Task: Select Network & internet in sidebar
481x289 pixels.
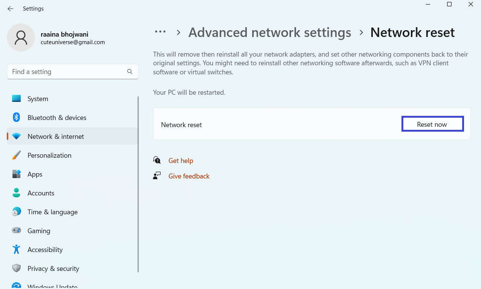Action: click(56, 137)
